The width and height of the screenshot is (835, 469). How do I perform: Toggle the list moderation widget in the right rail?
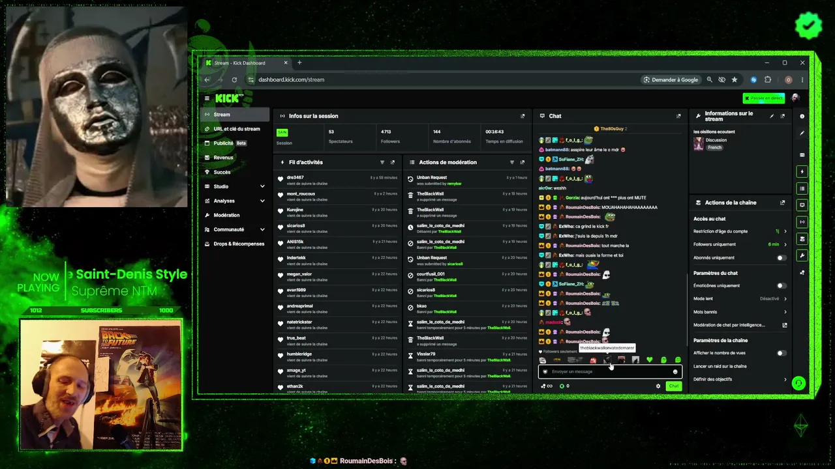[x=802, y=188]
